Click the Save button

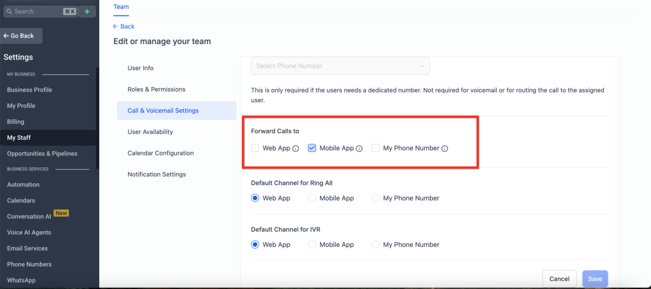[x=595, y=279]
